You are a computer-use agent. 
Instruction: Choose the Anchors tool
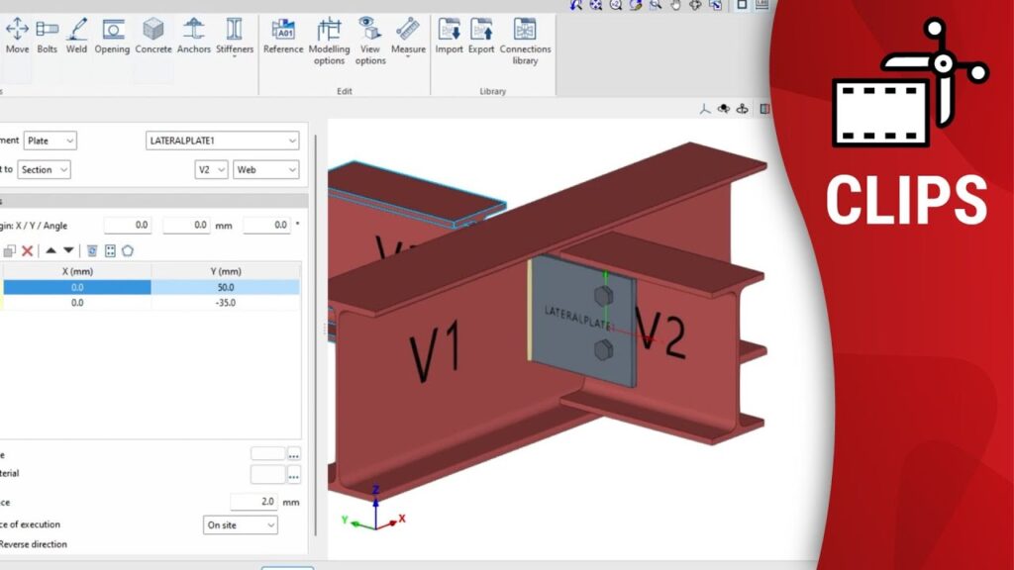[x=194, y=36]
